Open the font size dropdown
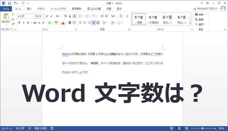 tap(43, 16)
